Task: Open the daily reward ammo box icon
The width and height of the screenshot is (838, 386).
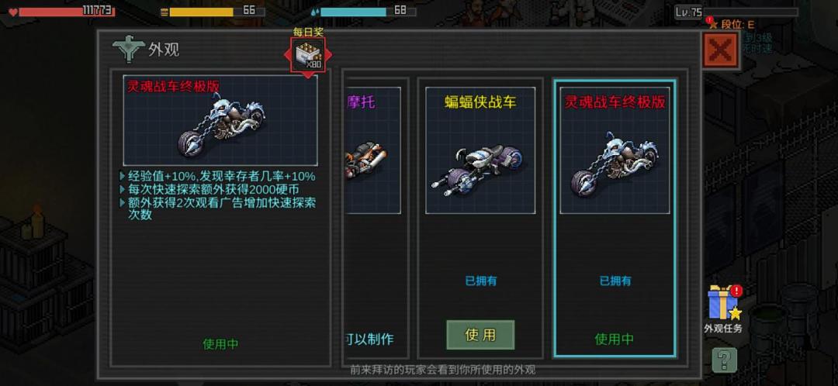Action: click(x=308, y=55)
